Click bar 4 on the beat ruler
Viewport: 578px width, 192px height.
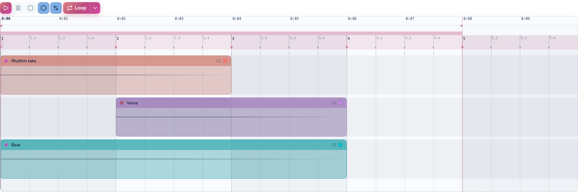pyautogui.click(x=349, y=38)
